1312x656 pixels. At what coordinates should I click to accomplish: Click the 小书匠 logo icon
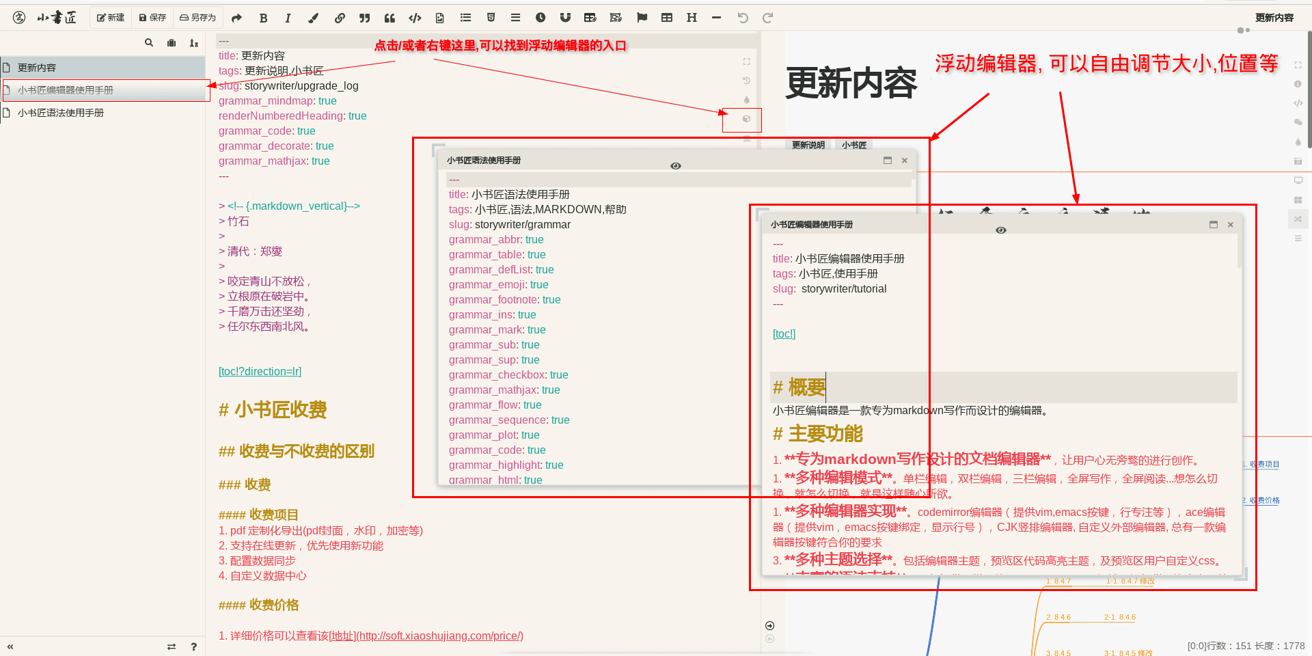click(19, 18)
